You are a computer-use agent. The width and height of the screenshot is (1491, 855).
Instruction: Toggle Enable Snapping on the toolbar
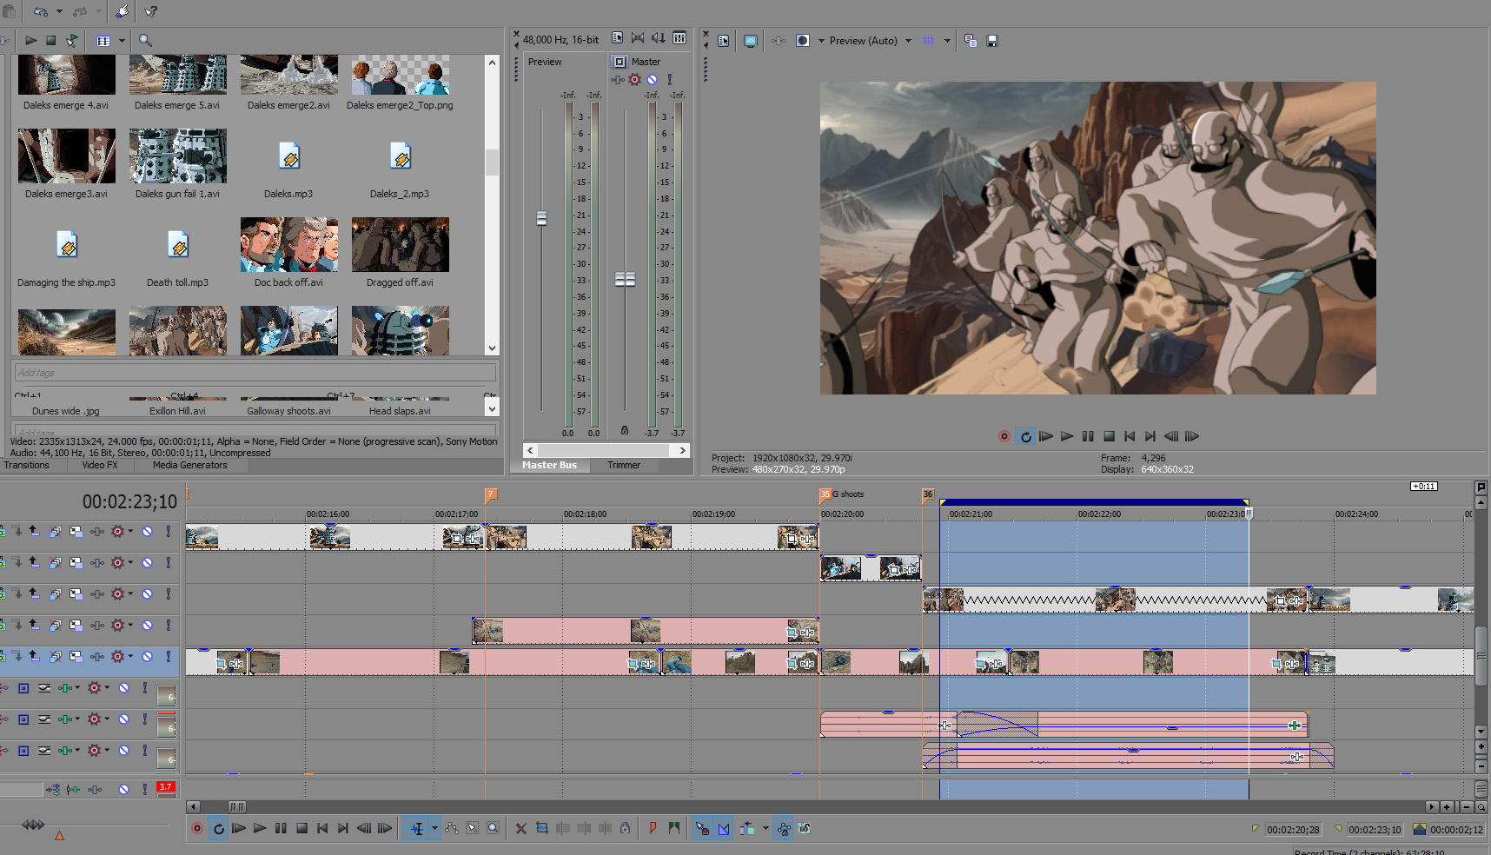pyautogui.click(x=702, y=829)
